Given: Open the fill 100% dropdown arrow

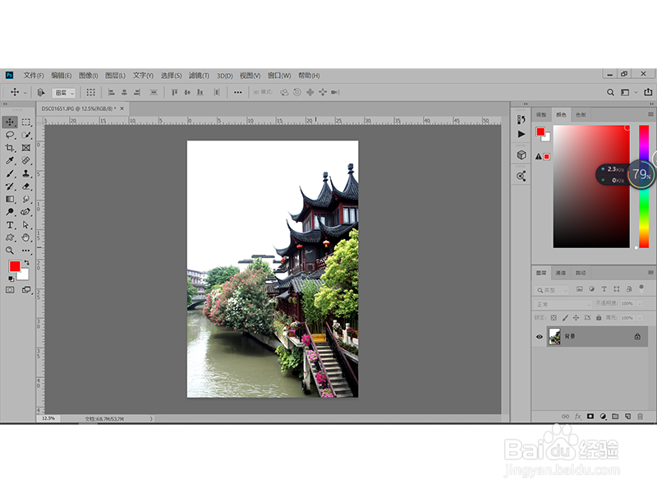Looking at the screenshot, I should click(x=640, y=318).
